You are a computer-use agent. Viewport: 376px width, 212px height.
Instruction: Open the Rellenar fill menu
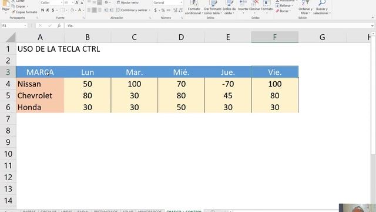[x=284, y=6]
